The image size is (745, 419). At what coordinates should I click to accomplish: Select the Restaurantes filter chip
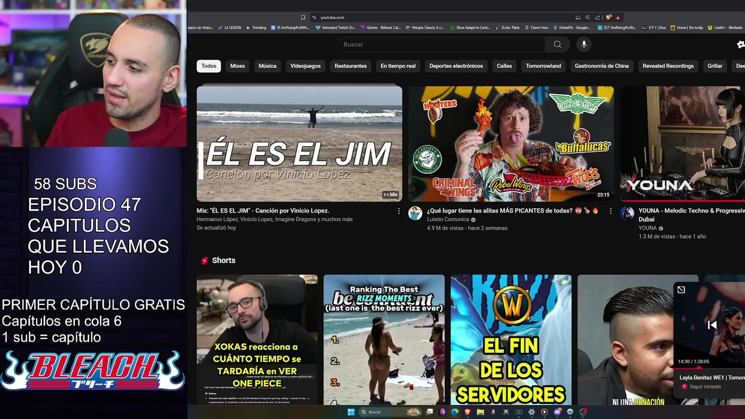350,66
